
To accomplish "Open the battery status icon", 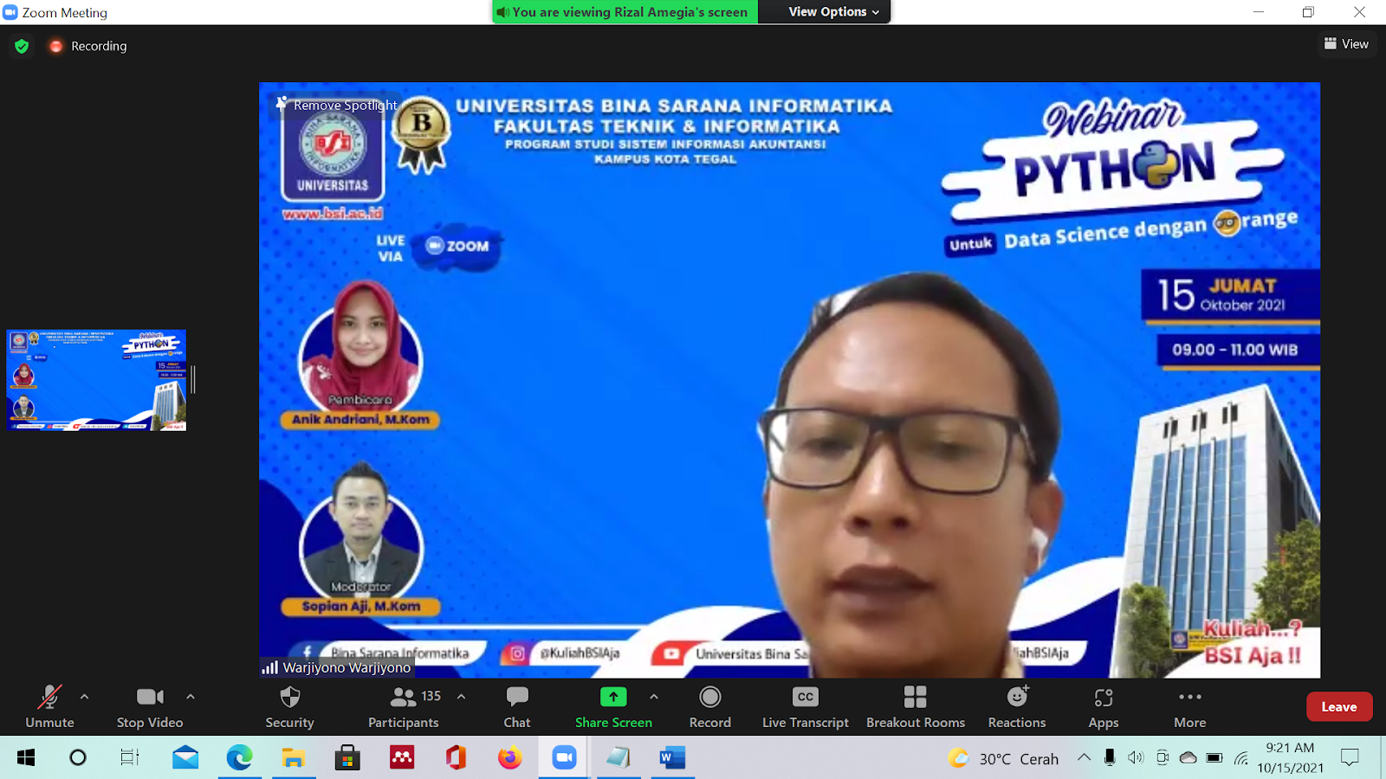I will tap(1214, 757).
